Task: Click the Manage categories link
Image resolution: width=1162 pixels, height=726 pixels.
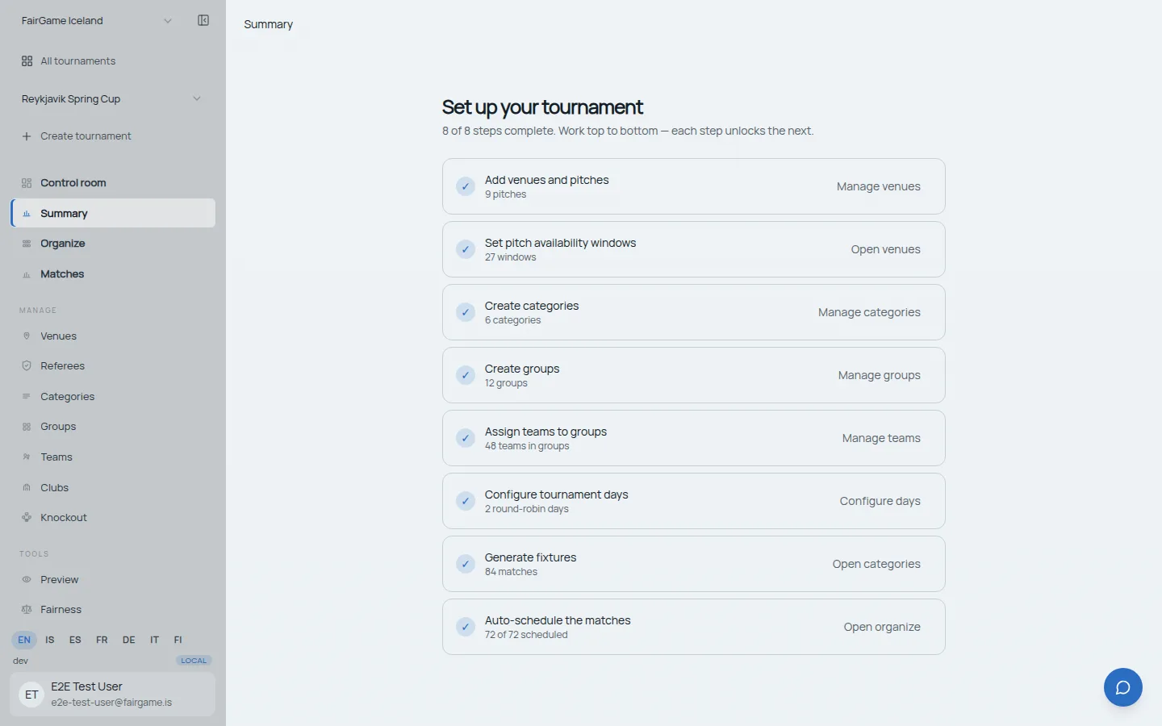Action: click(x=869, y=312)
